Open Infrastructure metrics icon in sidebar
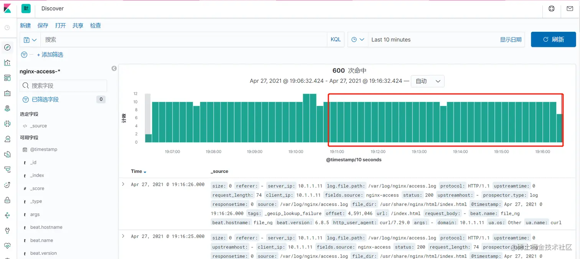580x259 pixels. (x=7, y=139)
